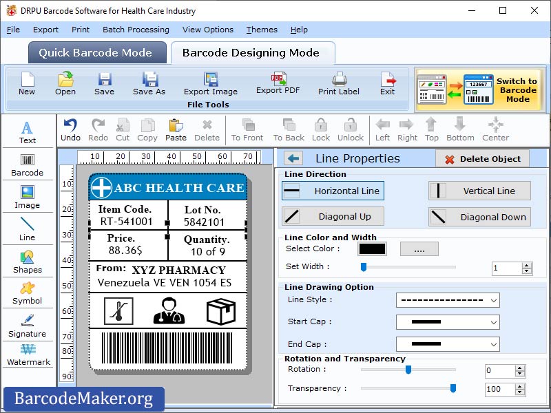Switch to the Quick Barcode Mode tab
Screen dimensions: 551x413
(97, 52)
